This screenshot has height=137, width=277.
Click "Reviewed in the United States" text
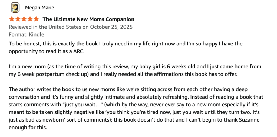tap(44, 27)
